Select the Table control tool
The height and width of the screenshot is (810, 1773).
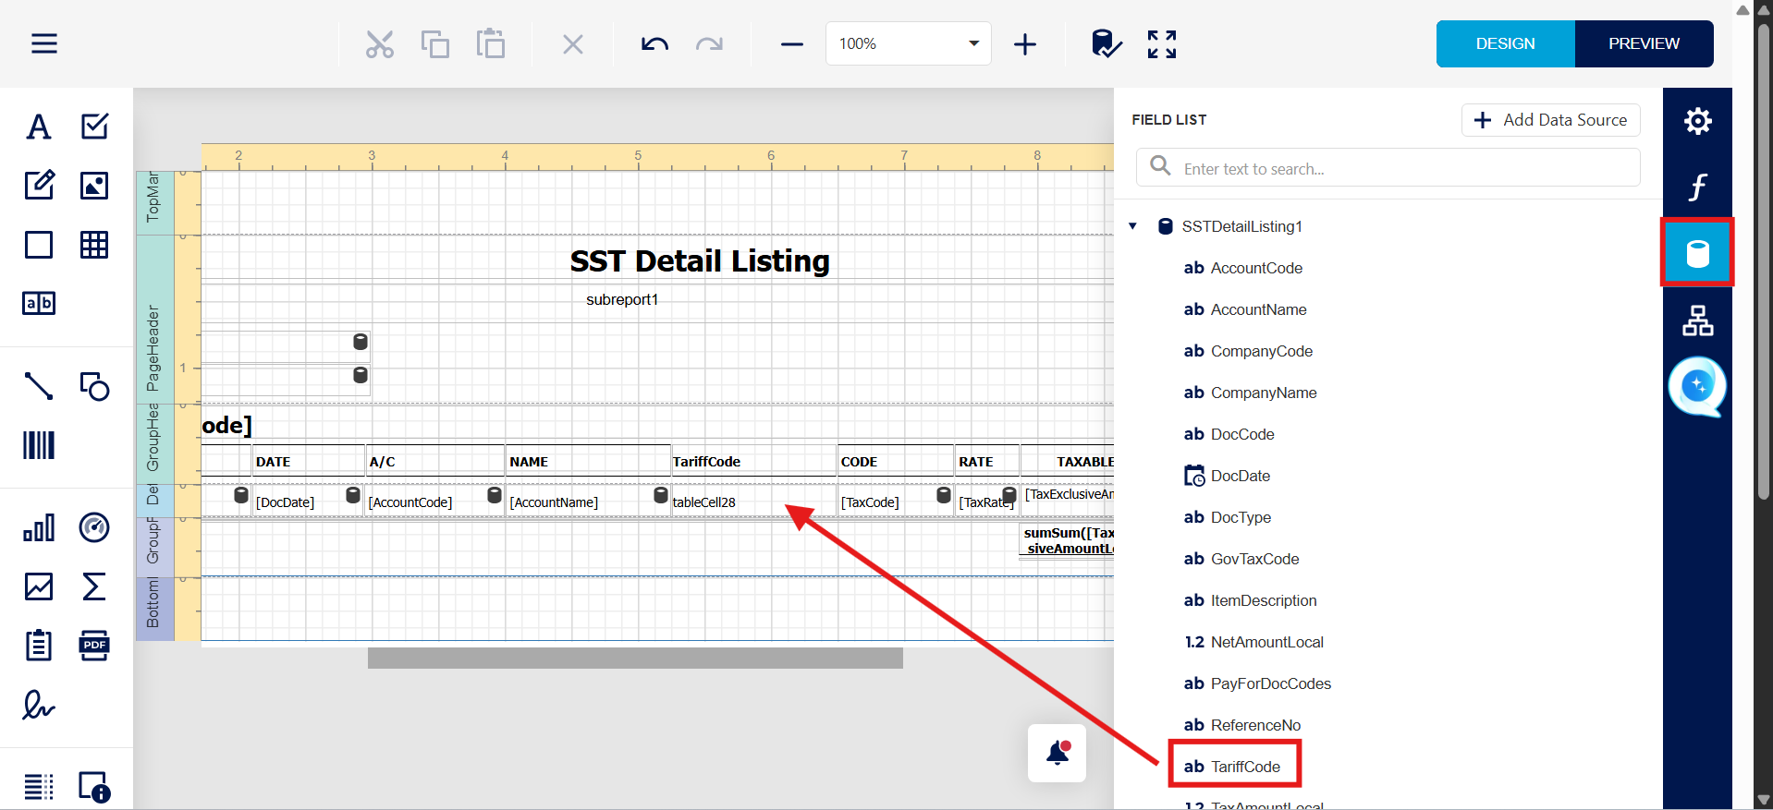click(x=94, y=245)
